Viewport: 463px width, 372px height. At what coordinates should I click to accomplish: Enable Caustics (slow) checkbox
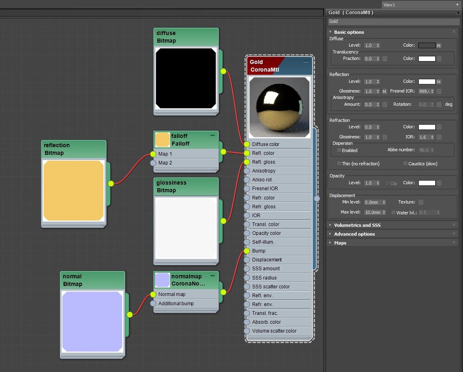406,164
